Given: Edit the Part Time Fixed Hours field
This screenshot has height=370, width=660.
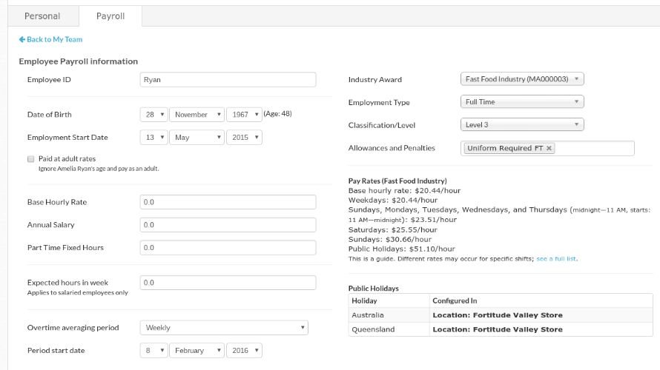Looking at the screenshot, I should (x=228, y=248).
